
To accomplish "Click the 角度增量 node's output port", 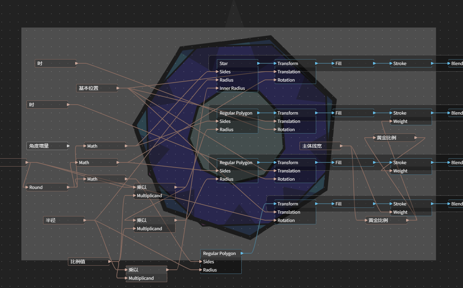I will click(x=68, y=146).
